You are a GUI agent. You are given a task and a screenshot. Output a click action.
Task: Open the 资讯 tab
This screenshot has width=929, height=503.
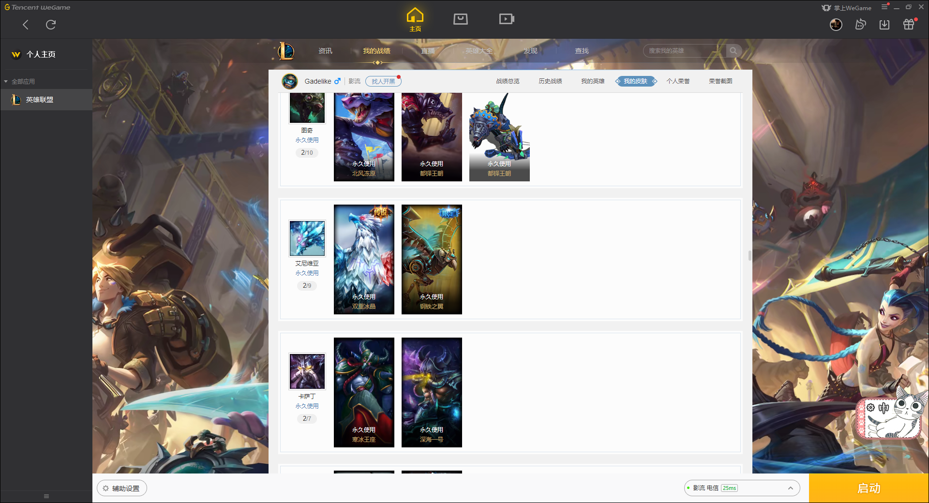point(325,51)
